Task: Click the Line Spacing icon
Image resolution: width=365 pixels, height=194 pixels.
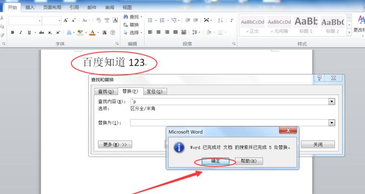Action: click(x=195, y=32)
